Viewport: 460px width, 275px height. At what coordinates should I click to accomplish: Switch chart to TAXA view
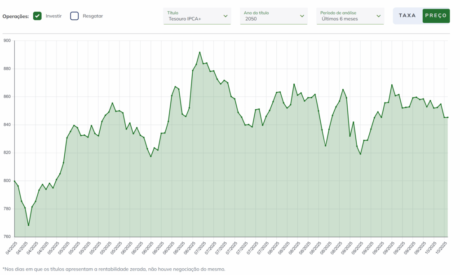coord(407,16)
